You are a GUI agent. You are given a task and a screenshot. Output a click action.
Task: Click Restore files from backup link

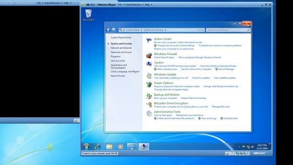point(194,98)
